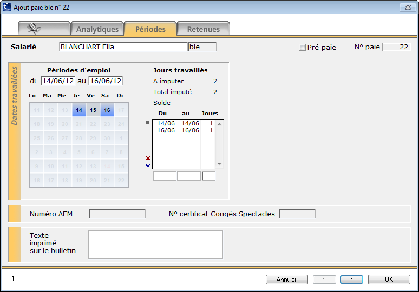This screenshot has height=292, width=419.
Task: Click the Numéro AEM field
Action: click(117, 214)
